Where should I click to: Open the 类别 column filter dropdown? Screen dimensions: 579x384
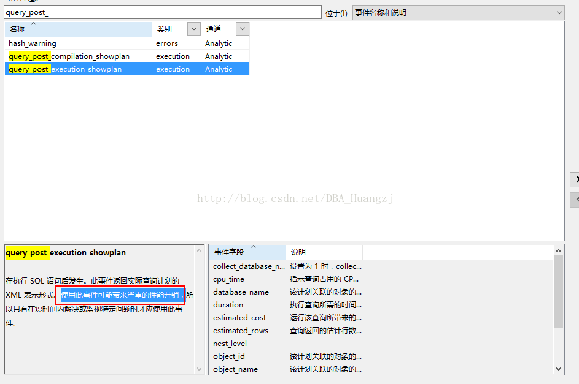[194, 29]
